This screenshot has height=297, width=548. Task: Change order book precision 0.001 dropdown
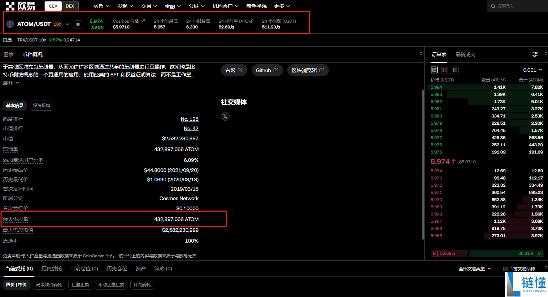(x=532, y=70)
